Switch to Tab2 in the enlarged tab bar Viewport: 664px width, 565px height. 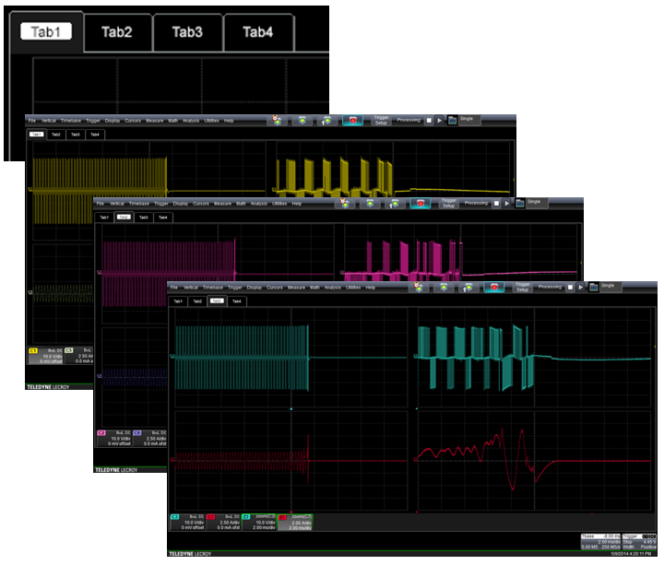tap(117, 32)
